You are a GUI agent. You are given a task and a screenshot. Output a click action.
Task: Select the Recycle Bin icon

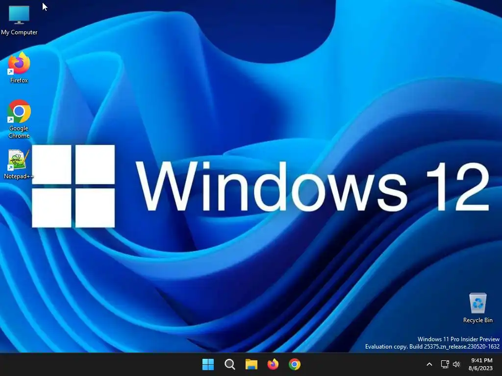pyautogui.click(x=477, y=307)
